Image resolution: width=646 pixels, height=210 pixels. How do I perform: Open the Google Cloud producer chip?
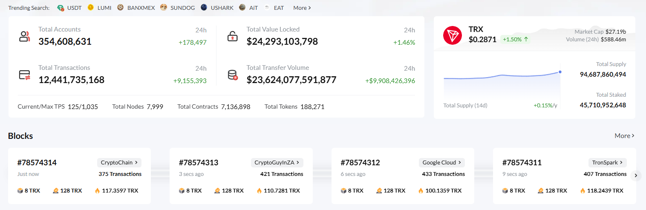(442, 162)
